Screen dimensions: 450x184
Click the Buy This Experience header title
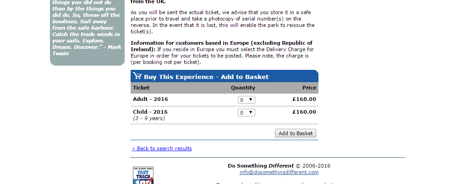206,77
